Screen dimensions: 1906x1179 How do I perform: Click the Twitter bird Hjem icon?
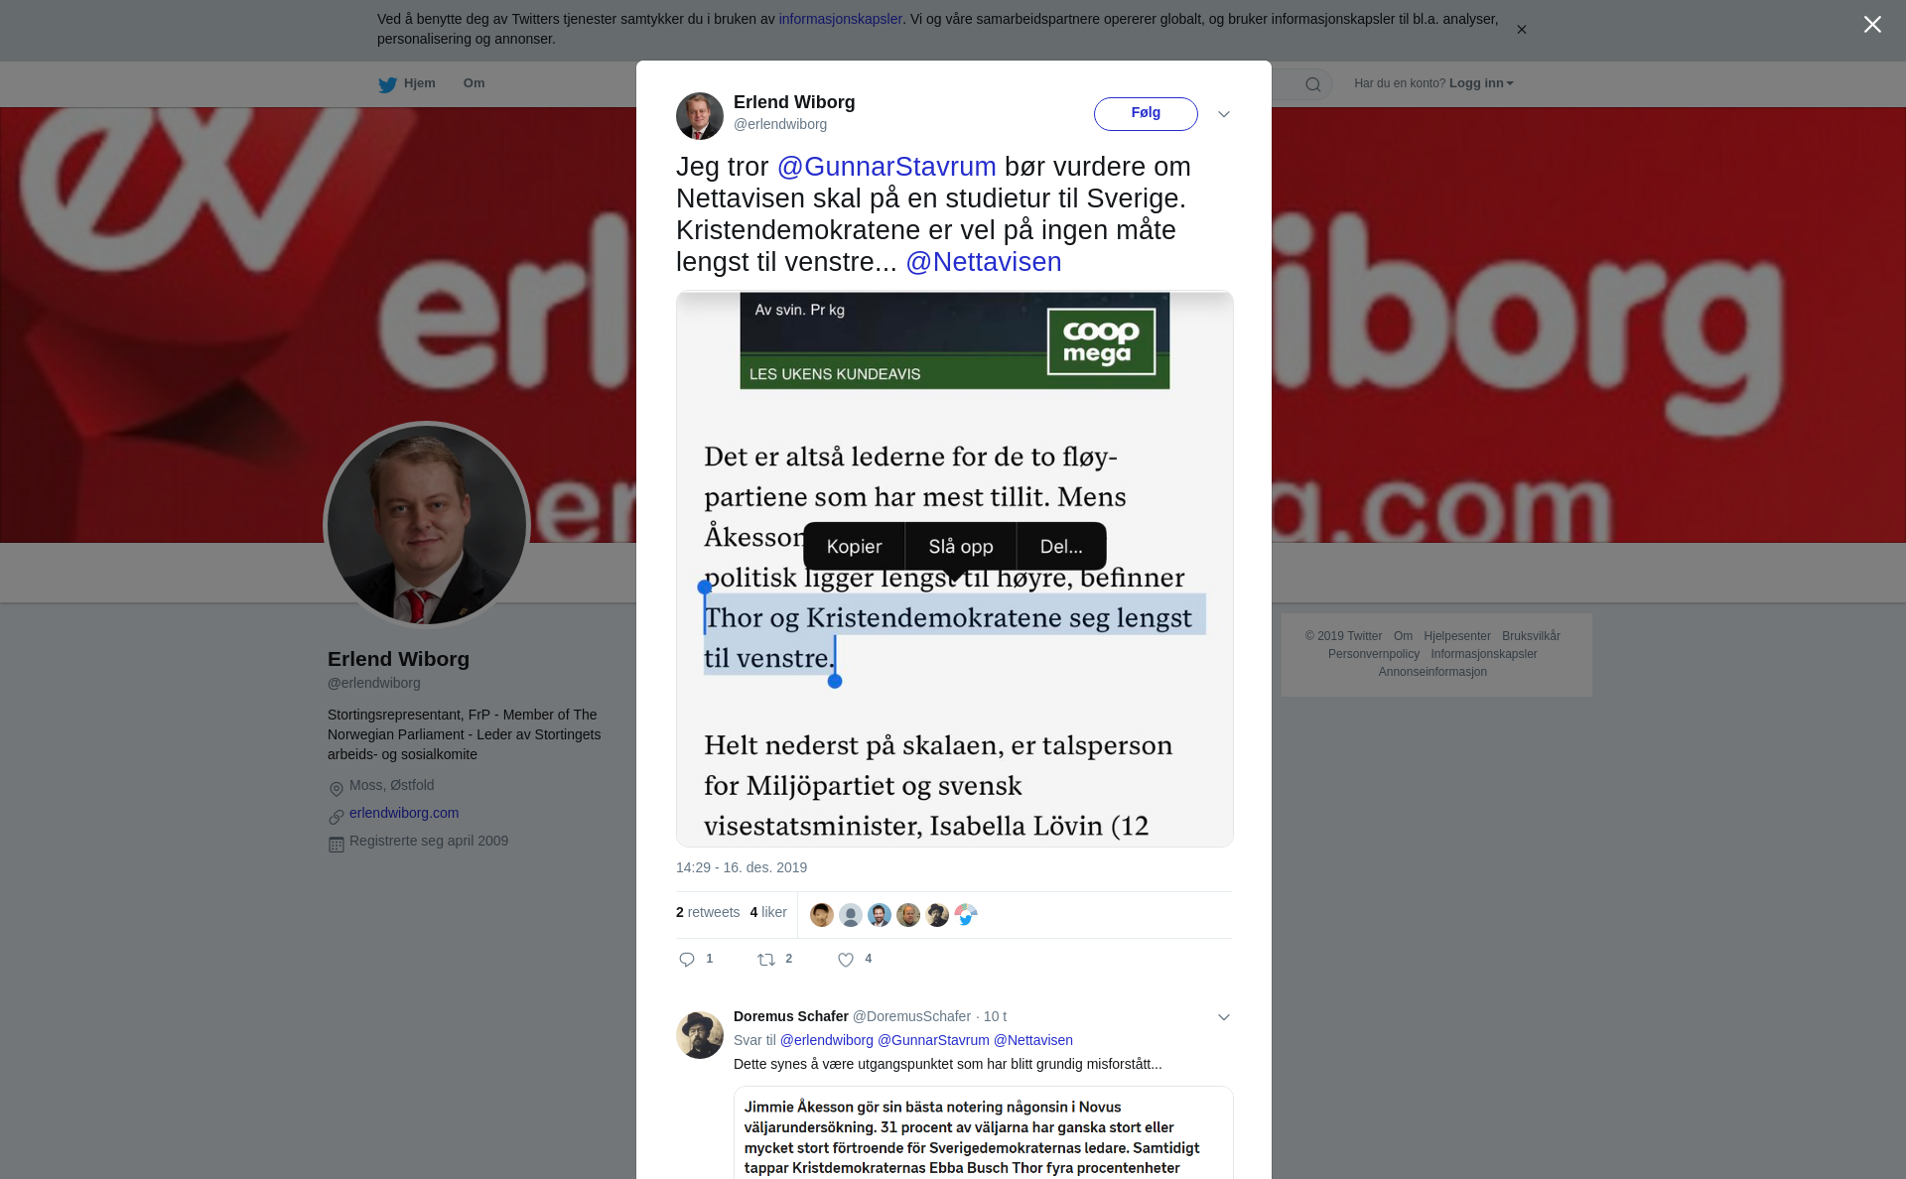[x=387, y=84]
